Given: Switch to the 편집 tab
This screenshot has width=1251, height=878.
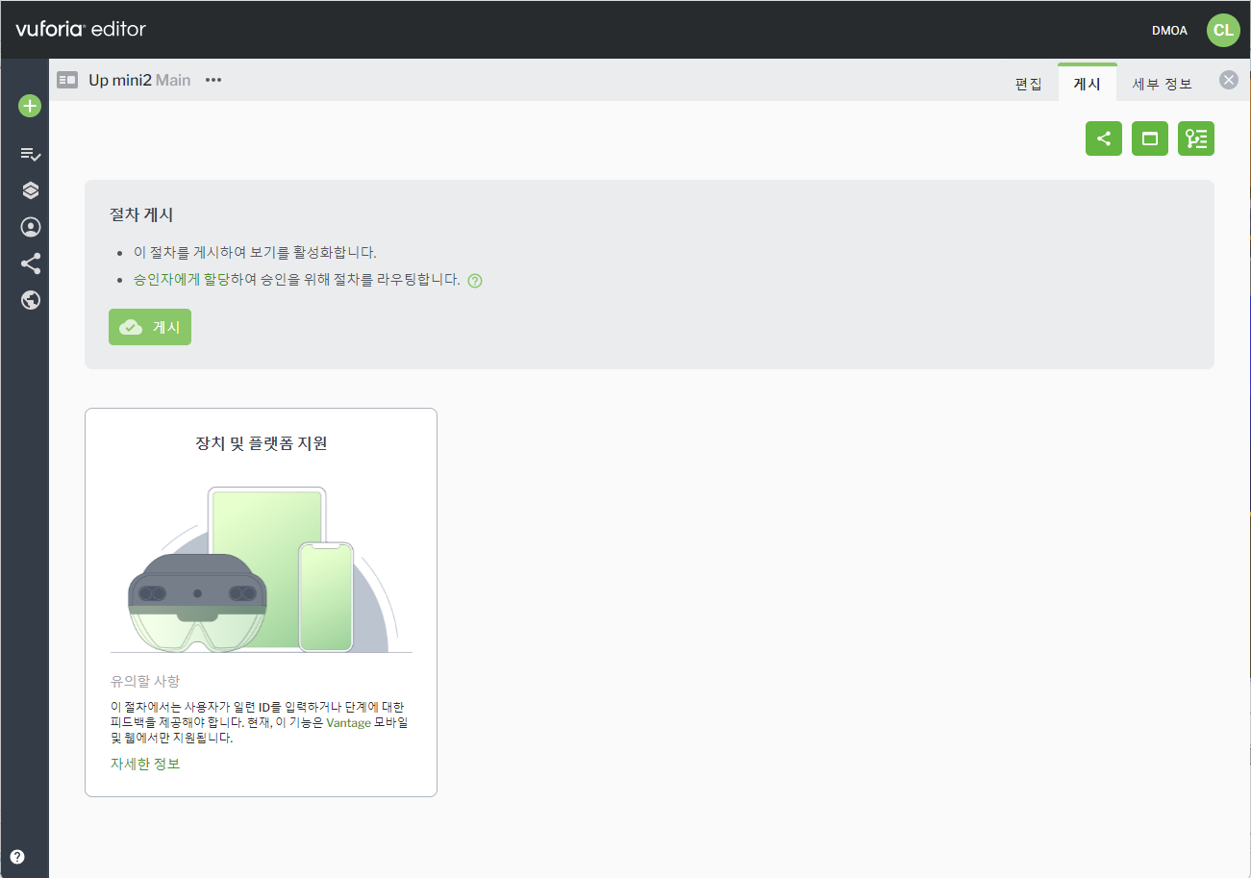Looking at the screenshot, I should click(1028, 84).
